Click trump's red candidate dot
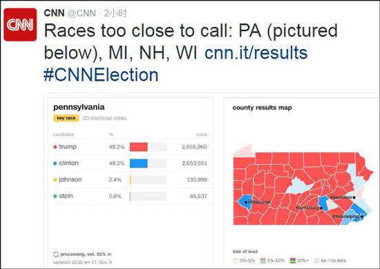 click(55, 147)
